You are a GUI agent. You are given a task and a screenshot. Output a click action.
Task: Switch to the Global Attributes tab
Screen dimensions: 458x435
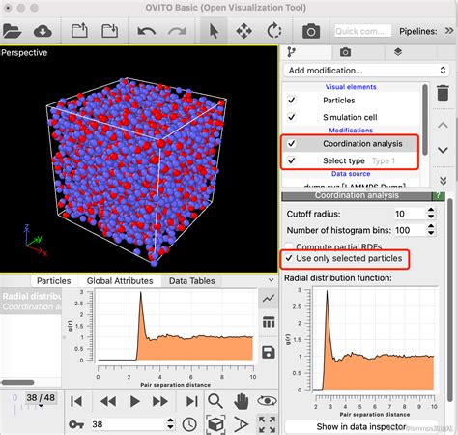click(x=120, y=281)
